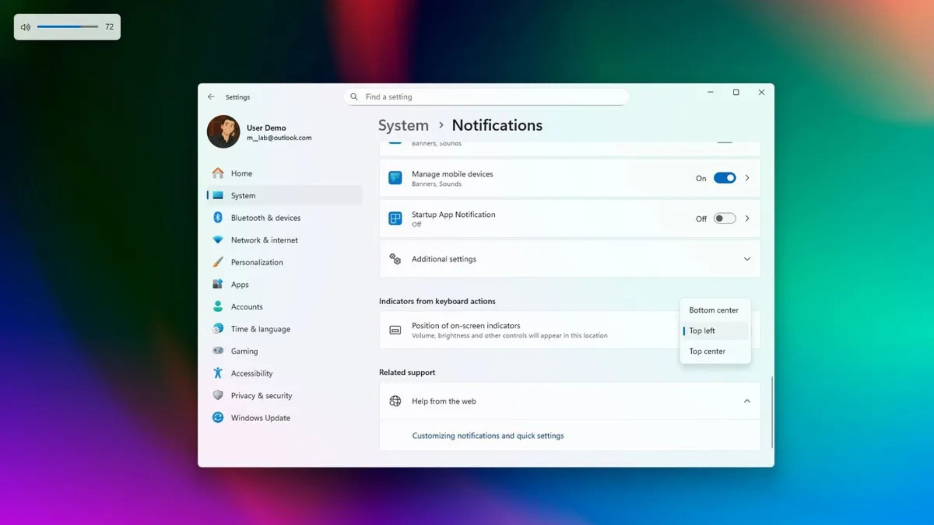Screen dimensions: 934x525
Task: Choose Top center indicator position
Action: (x=707, y=351)
